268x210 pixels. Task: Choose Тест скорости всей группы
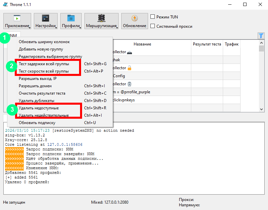tap(44, 71)
